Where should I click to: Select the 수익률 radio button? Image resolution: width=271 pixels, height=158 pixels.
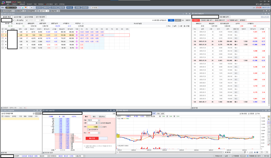pos(185,26)
